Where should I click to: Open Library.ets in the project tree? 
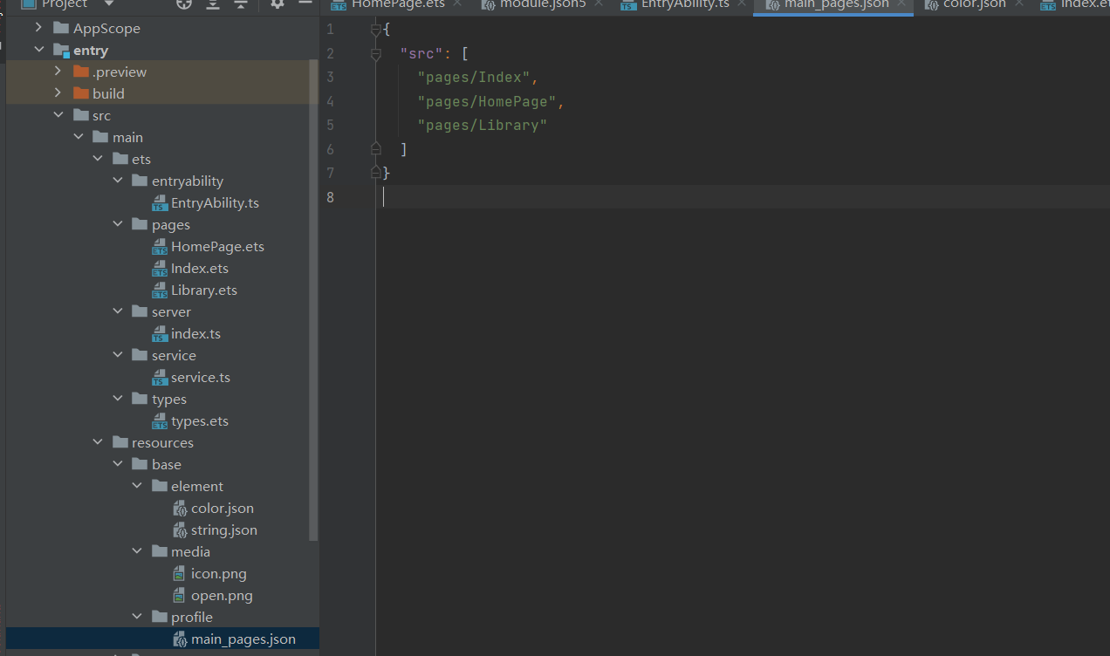[x=203, y=290]
